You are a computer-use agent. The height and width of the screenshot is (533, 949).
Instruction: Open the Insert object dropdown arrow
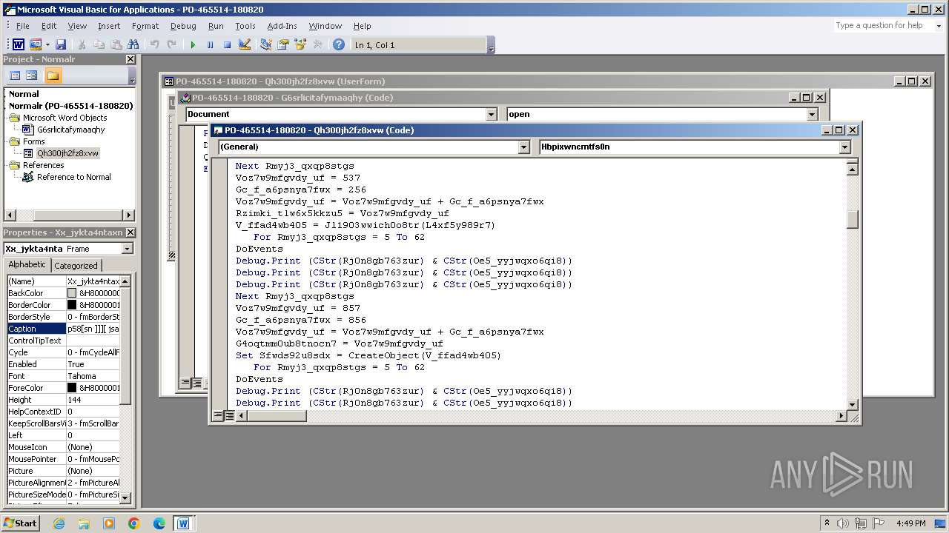coord(47,45)
